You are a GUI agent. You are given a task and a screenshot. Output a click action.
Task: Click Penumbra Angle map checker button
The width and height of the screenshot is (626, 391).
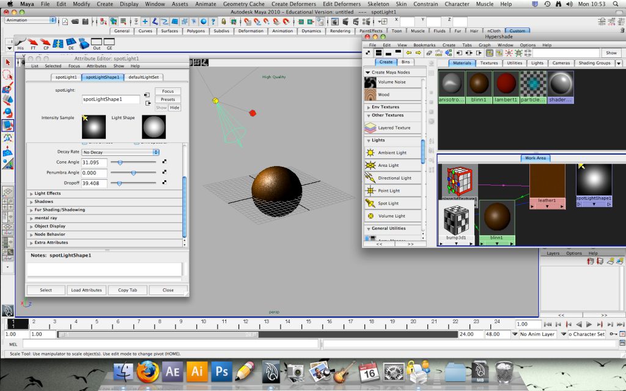[164, 172]
